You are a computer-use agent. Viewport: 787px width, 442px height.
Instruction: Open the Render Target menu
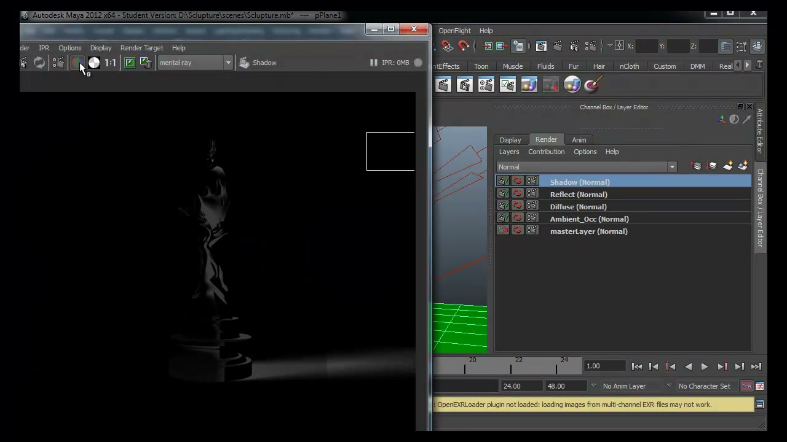[142, 48]
